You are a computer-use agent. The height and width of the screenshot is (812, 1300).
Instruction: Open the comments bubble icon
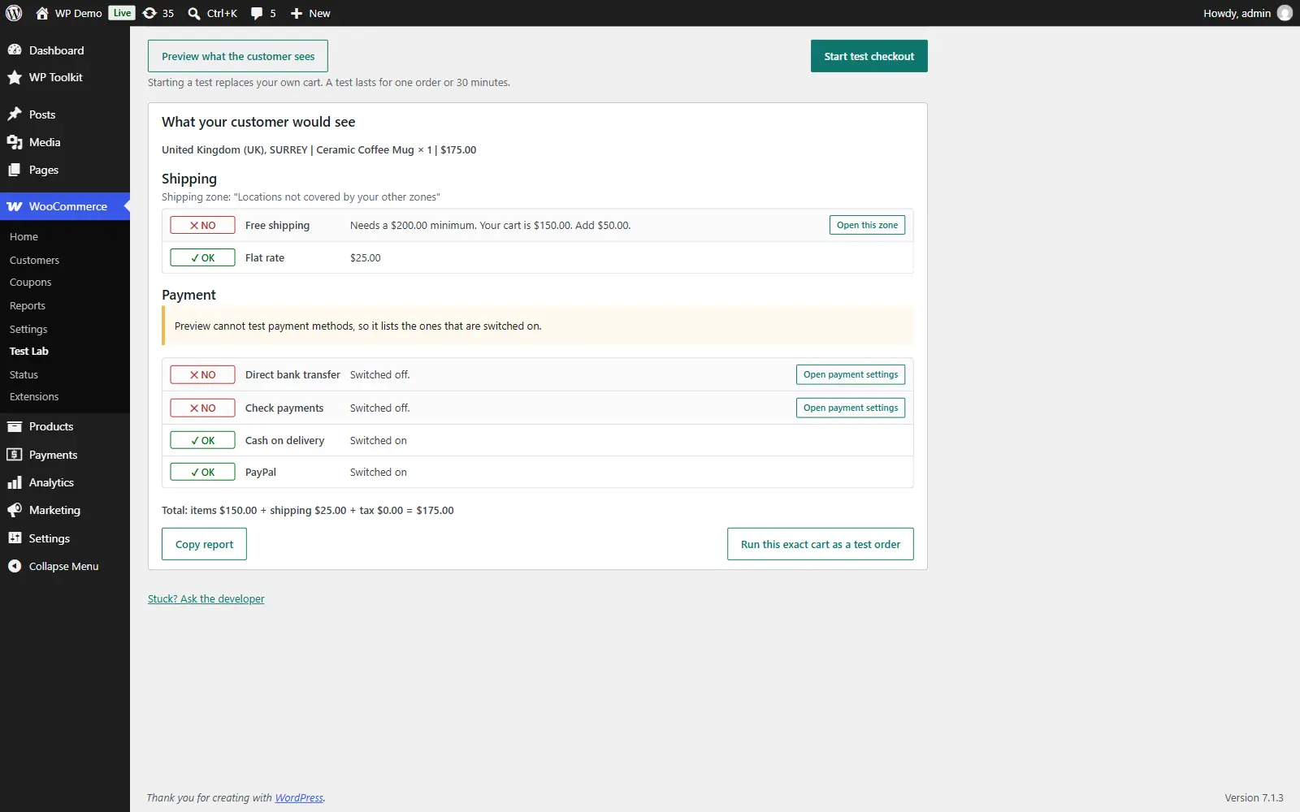pyautogui.click(x=257, y=13)
